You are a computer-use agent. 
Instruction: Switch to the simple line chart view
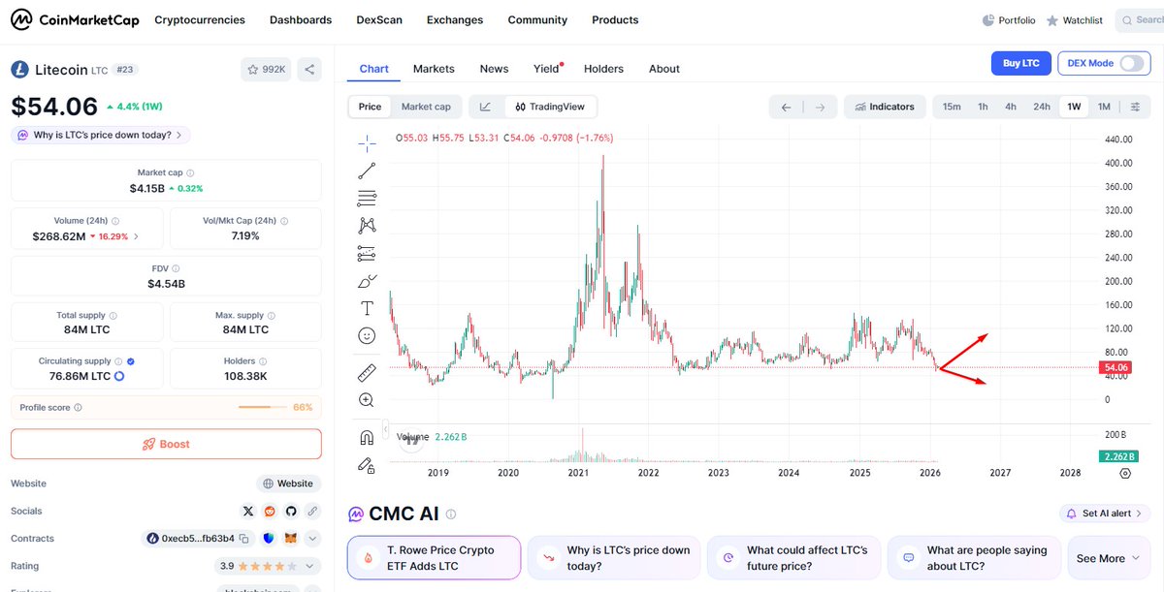[x=485, y=107]
